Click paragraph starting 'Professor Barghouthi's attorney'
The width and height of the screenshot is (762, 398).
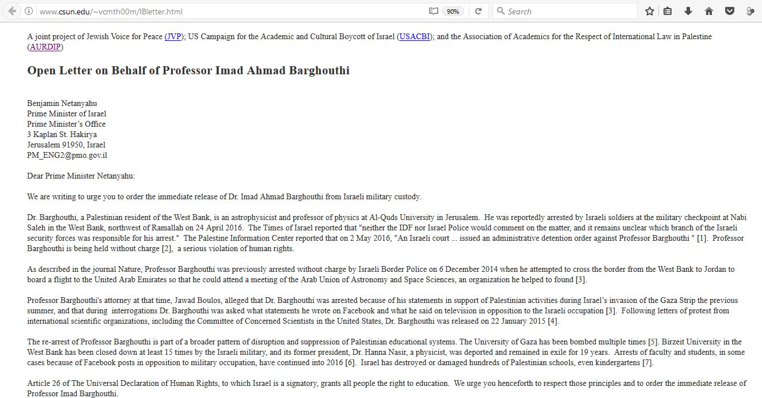[382, 310]
